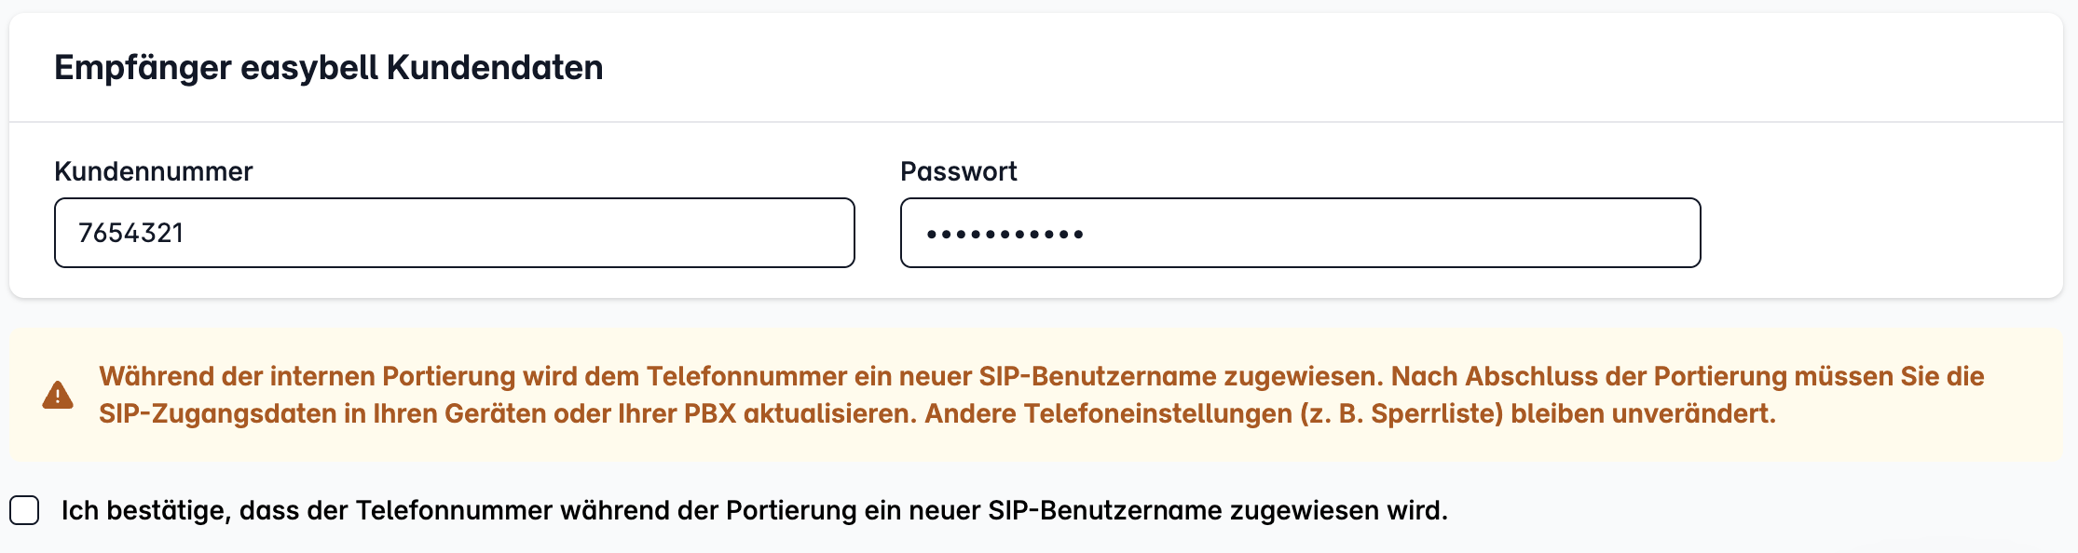Click the Passwort field label
Viewport: 2078px width, 553px height.
[x=958, y=171]
